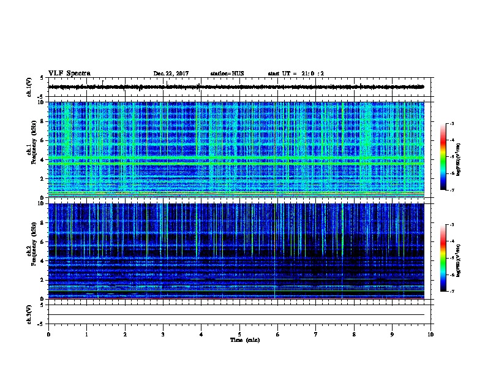Click the ch.1 "Frequency (kHz)" axis label

pyautogui.click(x=34, y=143)
